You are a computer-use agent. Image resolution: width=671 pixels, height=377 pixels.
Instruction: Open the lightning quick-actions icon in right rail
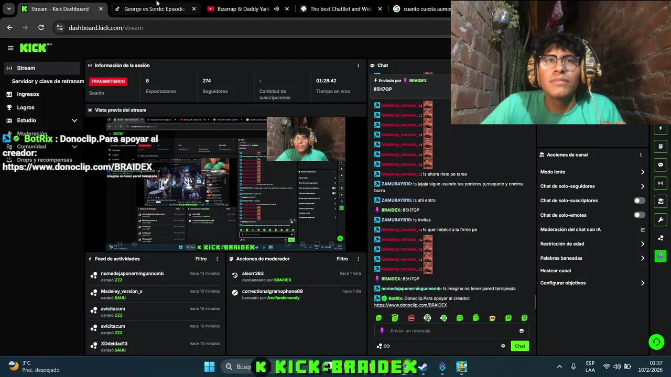tap(661, 128)
